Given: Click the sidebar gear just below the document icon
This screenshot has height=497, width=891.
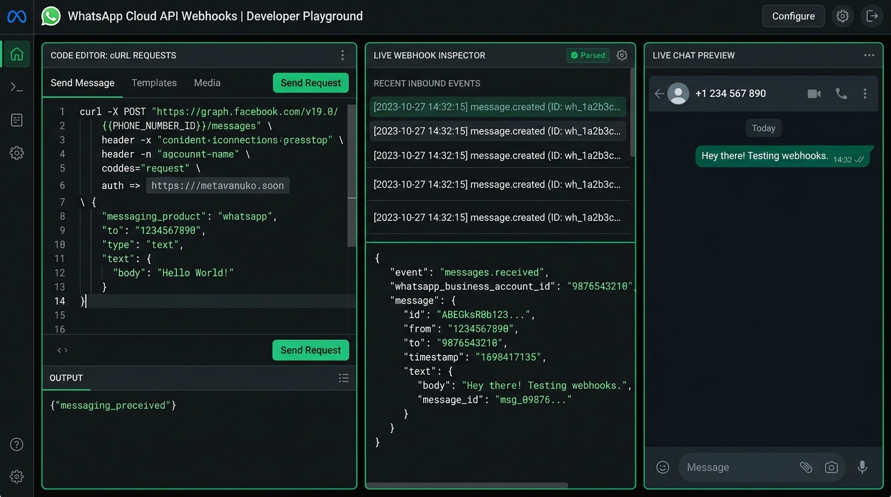Looking at the screenshot, I should 17,153.
